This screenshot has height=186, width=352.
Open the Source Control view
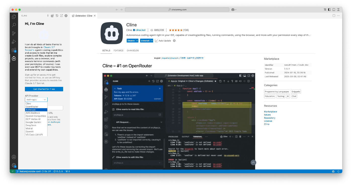tap(14, 33)
